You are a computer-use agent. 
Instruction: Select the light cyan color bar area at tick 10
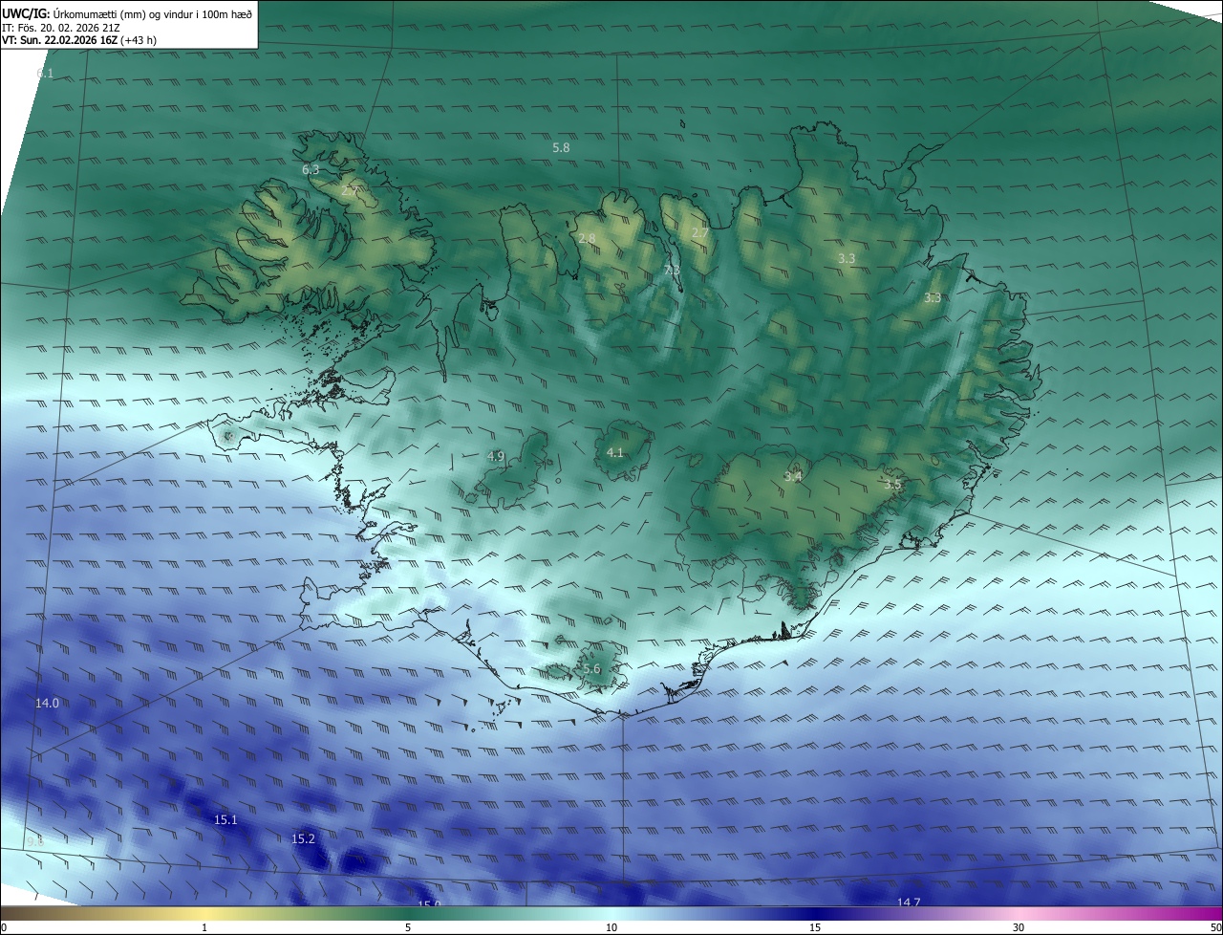click(x=611, y=913)
